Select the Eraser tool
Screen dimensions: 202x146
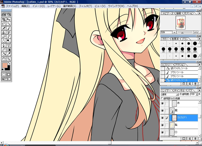3,36
